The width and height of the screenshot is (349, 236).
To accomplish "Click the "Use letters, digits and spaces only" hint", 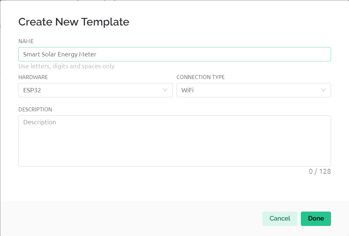I will coord(66,66).
